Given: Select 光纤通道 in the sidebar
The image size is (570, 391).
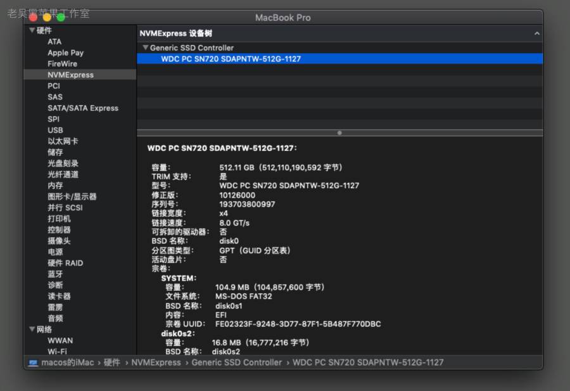Looking at the screenshot, I should [63, 174].
